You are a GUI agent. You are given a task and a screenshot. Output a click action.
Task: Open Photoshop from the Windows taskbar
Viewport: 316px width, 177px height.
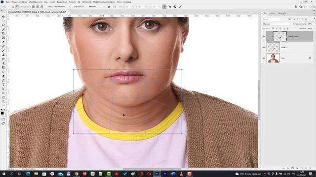157,174
